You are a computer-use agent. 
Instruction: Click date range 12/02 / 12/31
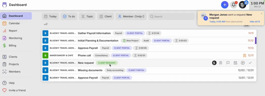pos(246,70)
